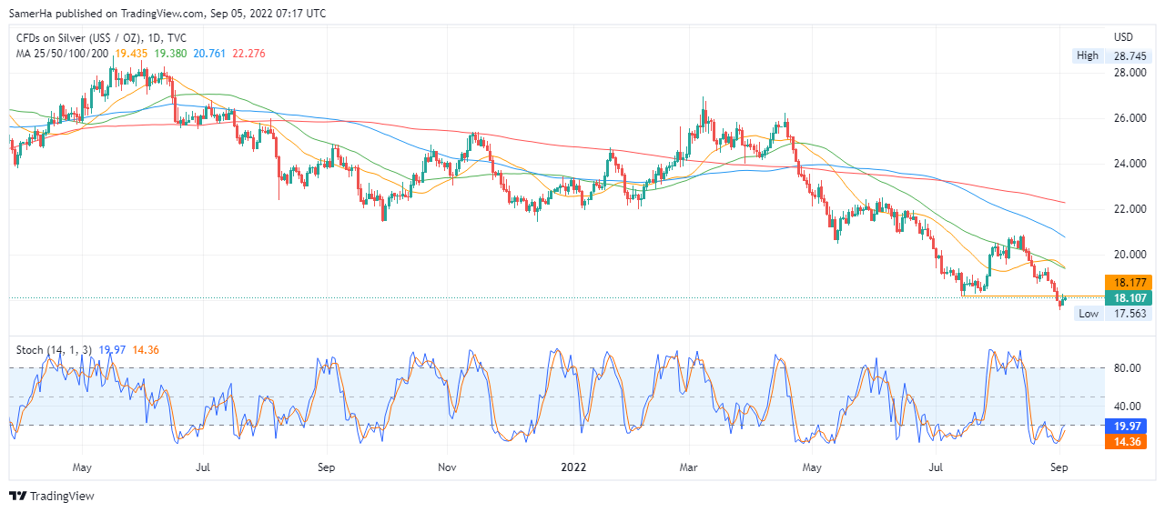Click the orange 18.177 price tag
1165x512 pixels.
click(x=1129, y=282)
